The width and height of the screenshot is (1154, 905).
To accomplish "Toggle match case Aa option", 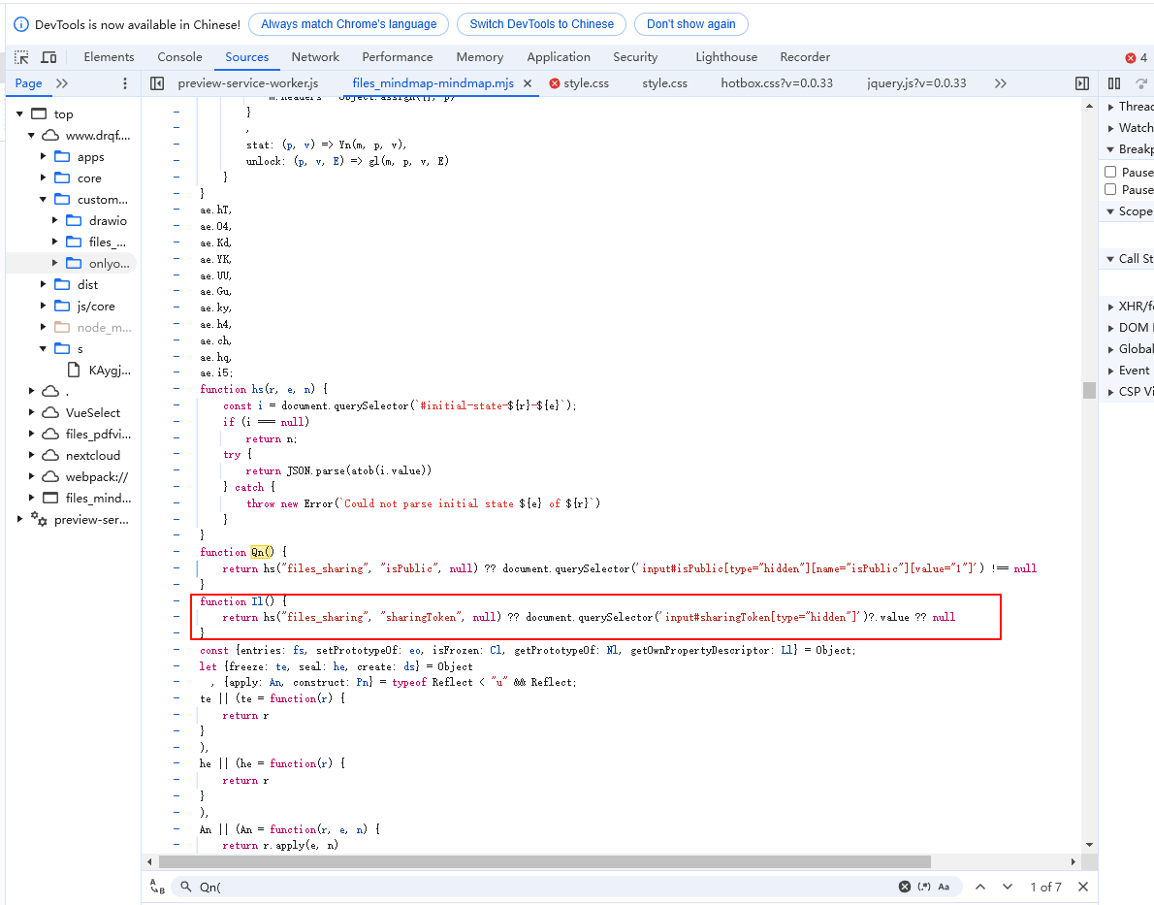I will (944, 887).
